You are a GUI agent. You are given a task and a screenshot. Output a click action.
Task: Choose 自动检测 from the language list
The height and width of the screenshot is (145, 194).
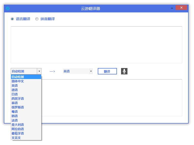click(x=18, y=77)
